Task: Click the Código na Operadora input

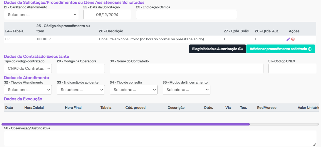Action: (81, 68)
